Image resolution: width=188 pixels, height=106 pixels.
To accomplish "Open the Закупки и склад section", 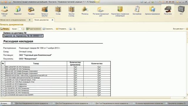I will 71,11.
